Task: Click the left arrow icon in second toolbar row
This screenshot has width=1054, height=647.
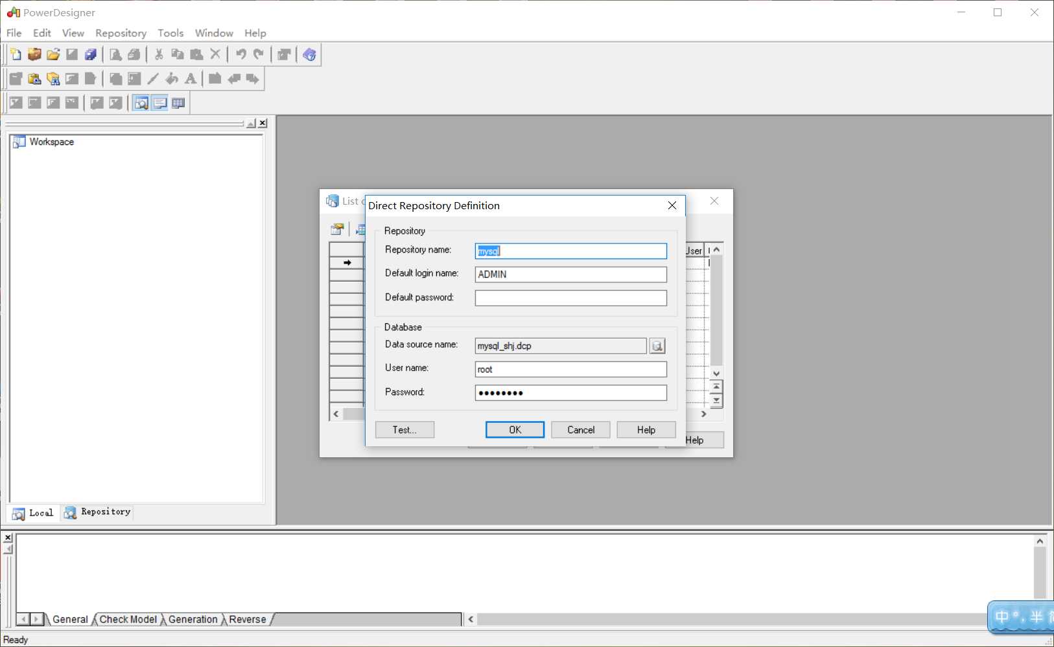Action: coord(234,78)
